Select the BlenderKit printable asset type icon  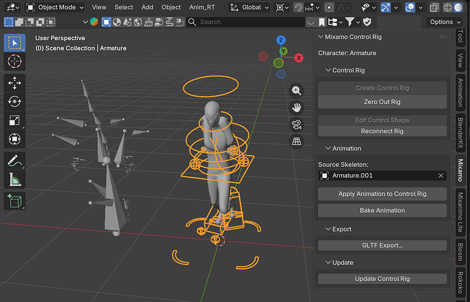tap(170, 22)
